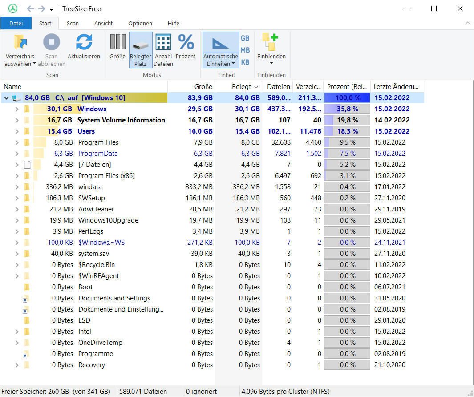This screenshot has width=474, height=397.
Task: Expand System Volume Information folder
Action: (x=17, y=120)
